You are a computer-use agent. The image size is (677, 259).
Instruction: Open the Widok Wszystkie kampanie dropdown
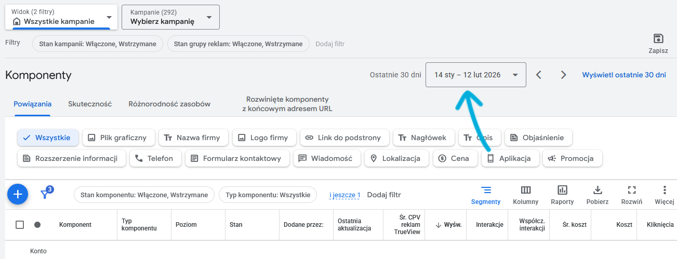tap(61, 17)
